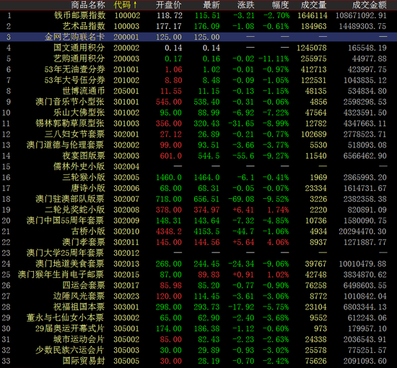Click turnover 108671092.91
397x368 pixels.
coord(361,15)
